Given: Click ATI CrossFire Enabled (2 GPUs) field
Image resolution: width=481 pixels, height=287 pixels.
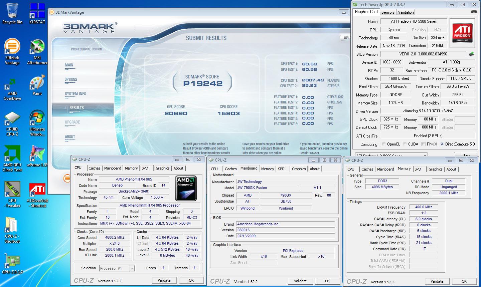Looking at the screenshot, I should (428, 136).
